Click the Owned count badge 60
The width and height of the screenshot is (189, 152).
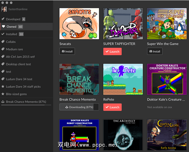[x=20, y=27]
